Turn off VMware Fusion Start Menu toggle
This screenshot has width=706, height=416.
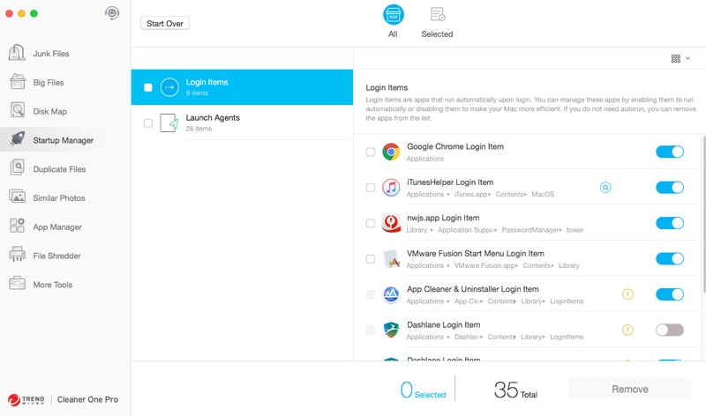click(670, 258)
